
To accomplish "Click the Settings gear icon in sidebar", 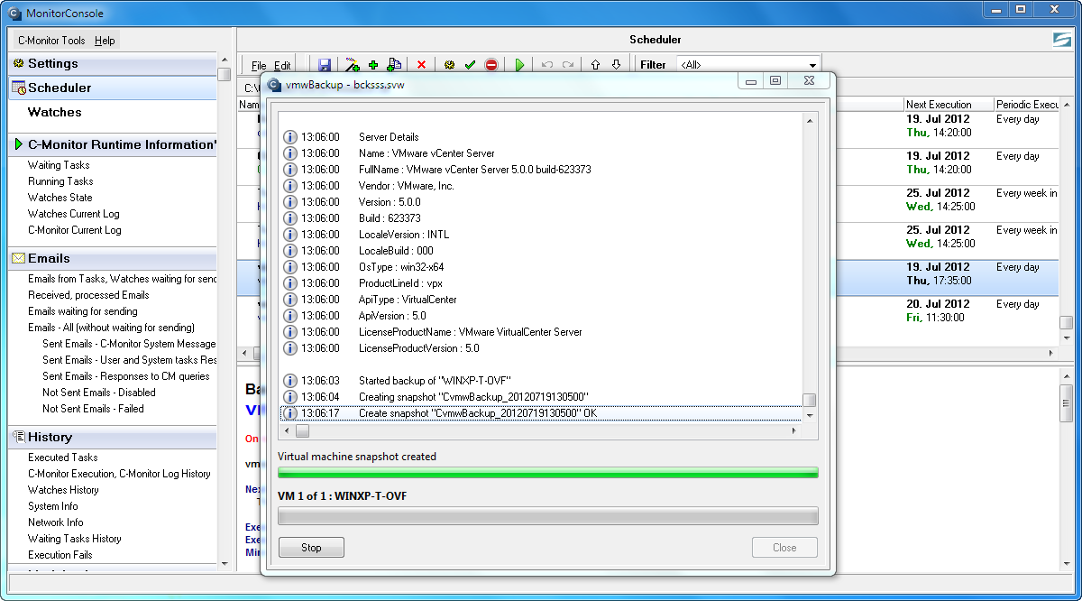I will pyautogui.click(x=18, y=64).
